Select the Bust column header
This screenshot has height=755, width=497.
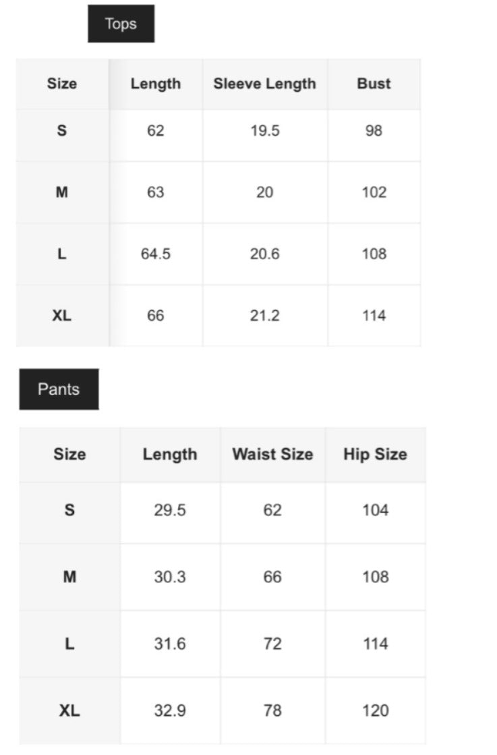374,84
